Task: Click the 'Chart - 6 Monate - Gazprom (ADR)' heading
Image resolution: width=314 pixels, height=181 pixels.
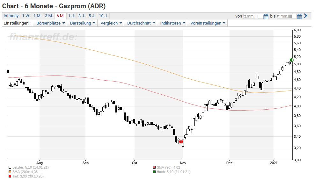Action: tap(54, 6)
